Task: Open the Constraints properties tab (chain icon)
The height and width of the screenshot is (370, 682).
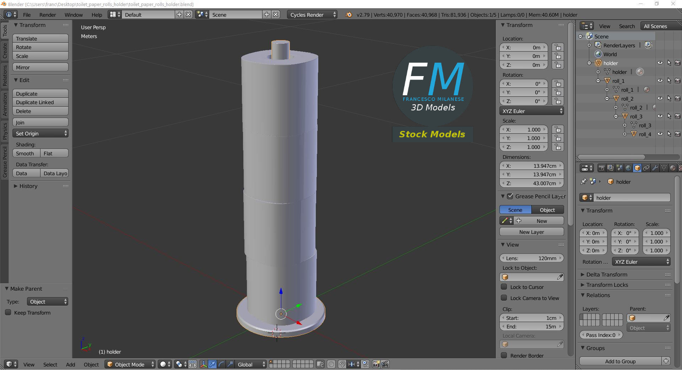Action: [646, 168]
